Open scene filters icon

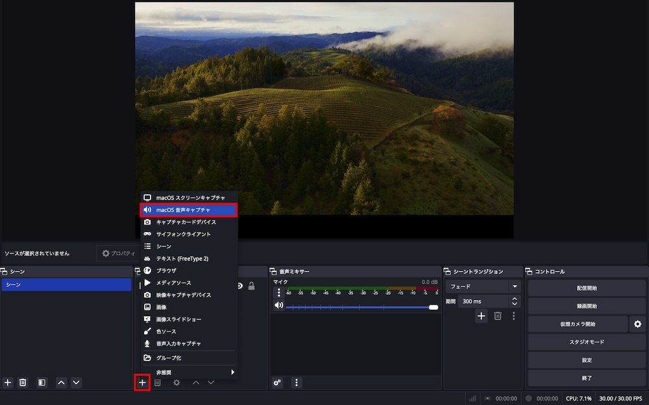coord(42,383)
